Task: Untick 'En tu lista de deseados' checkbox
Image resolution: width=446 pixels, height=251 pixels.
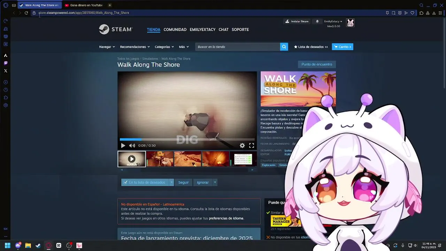Action: 125,182
